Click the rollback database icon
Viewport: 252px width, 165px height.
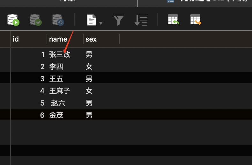click(x=58, y=20)
